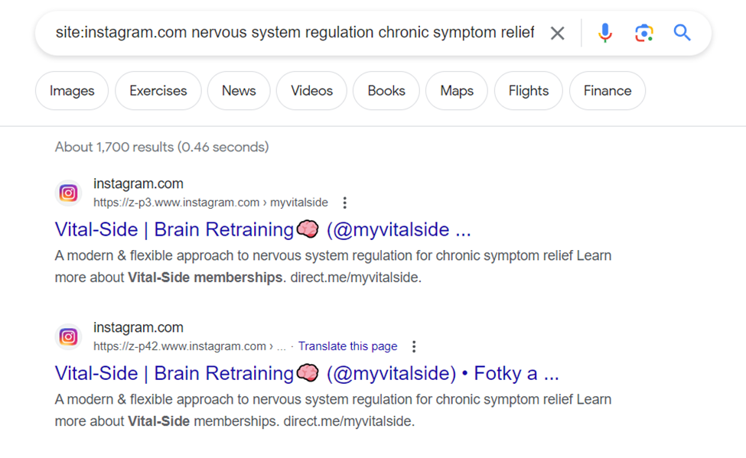The width and height of the screenshot is (746, 458).
Task: Click the z-p3.www.instagram.com myvitalside URL
Action: coord(210,203)
